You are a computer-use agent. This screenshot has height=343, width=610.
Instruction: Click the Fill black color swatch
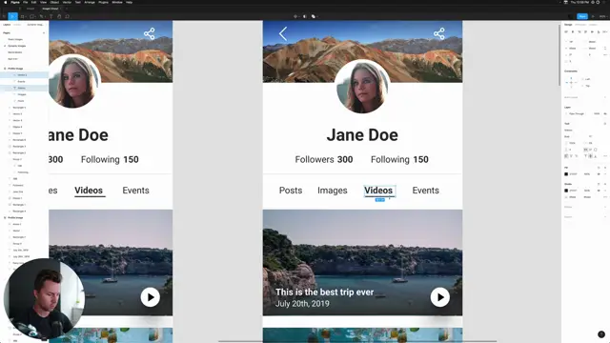tap(566, 174)
